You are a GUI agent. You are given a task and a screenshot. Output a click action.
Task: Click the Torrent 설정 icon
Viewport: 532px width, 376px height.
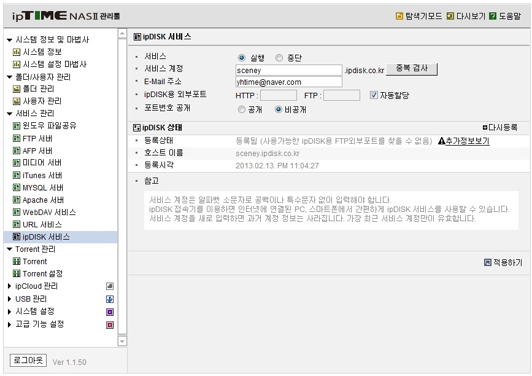click(x=17, y=274)
